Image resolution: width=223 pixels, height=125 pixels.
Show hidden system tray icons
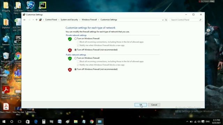point(187,122)
